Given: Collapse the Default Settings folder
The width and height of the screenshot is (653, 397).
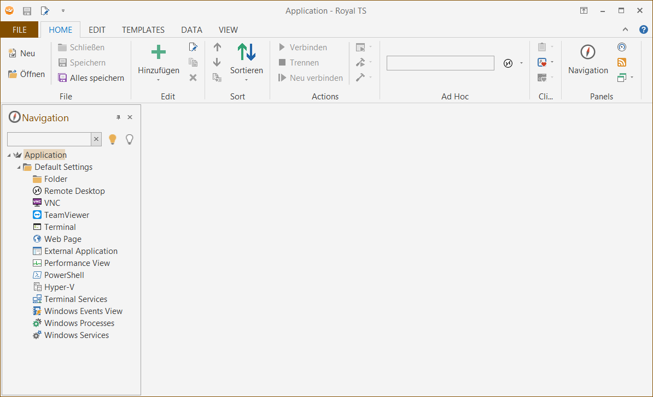Looking at the screenshot, I should coord(19,167).
